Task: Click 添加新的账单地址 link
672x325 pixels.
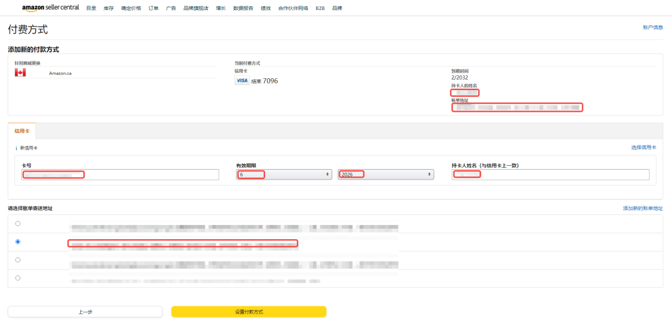Action: [x=643, y=208]
